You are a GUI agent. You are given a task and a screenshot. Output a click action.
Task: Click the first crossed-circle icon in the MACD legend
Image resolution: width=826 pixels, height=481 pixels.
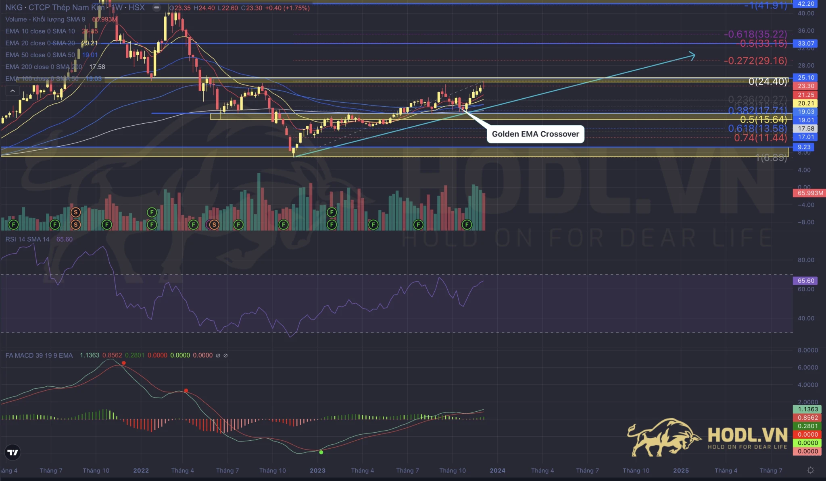pos(218,355)
